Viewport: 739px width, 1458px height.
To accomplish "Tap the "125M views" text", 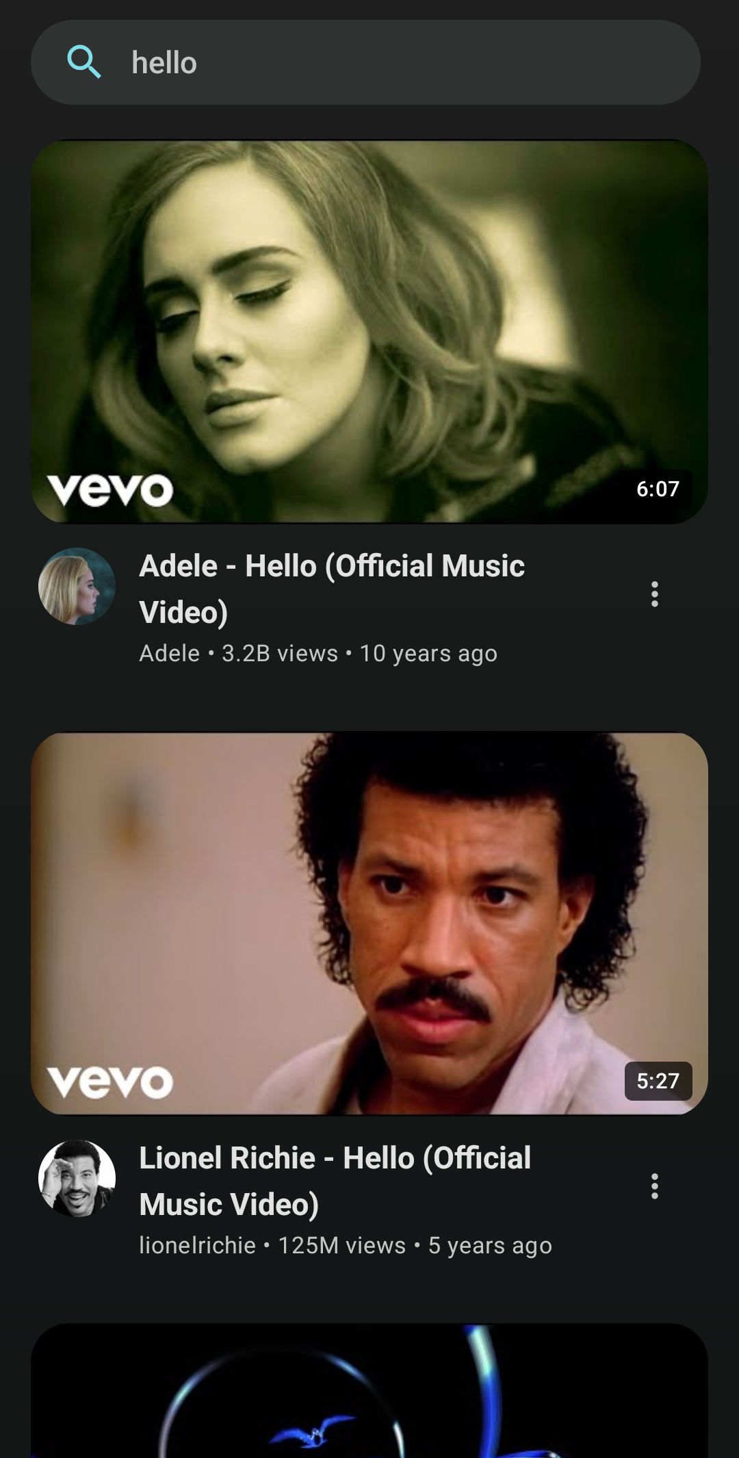I will [x=342, y=1246].
